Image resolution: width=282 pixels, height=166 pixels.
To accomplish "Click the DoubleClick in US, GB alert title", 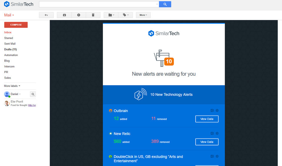I will (148, 159).
